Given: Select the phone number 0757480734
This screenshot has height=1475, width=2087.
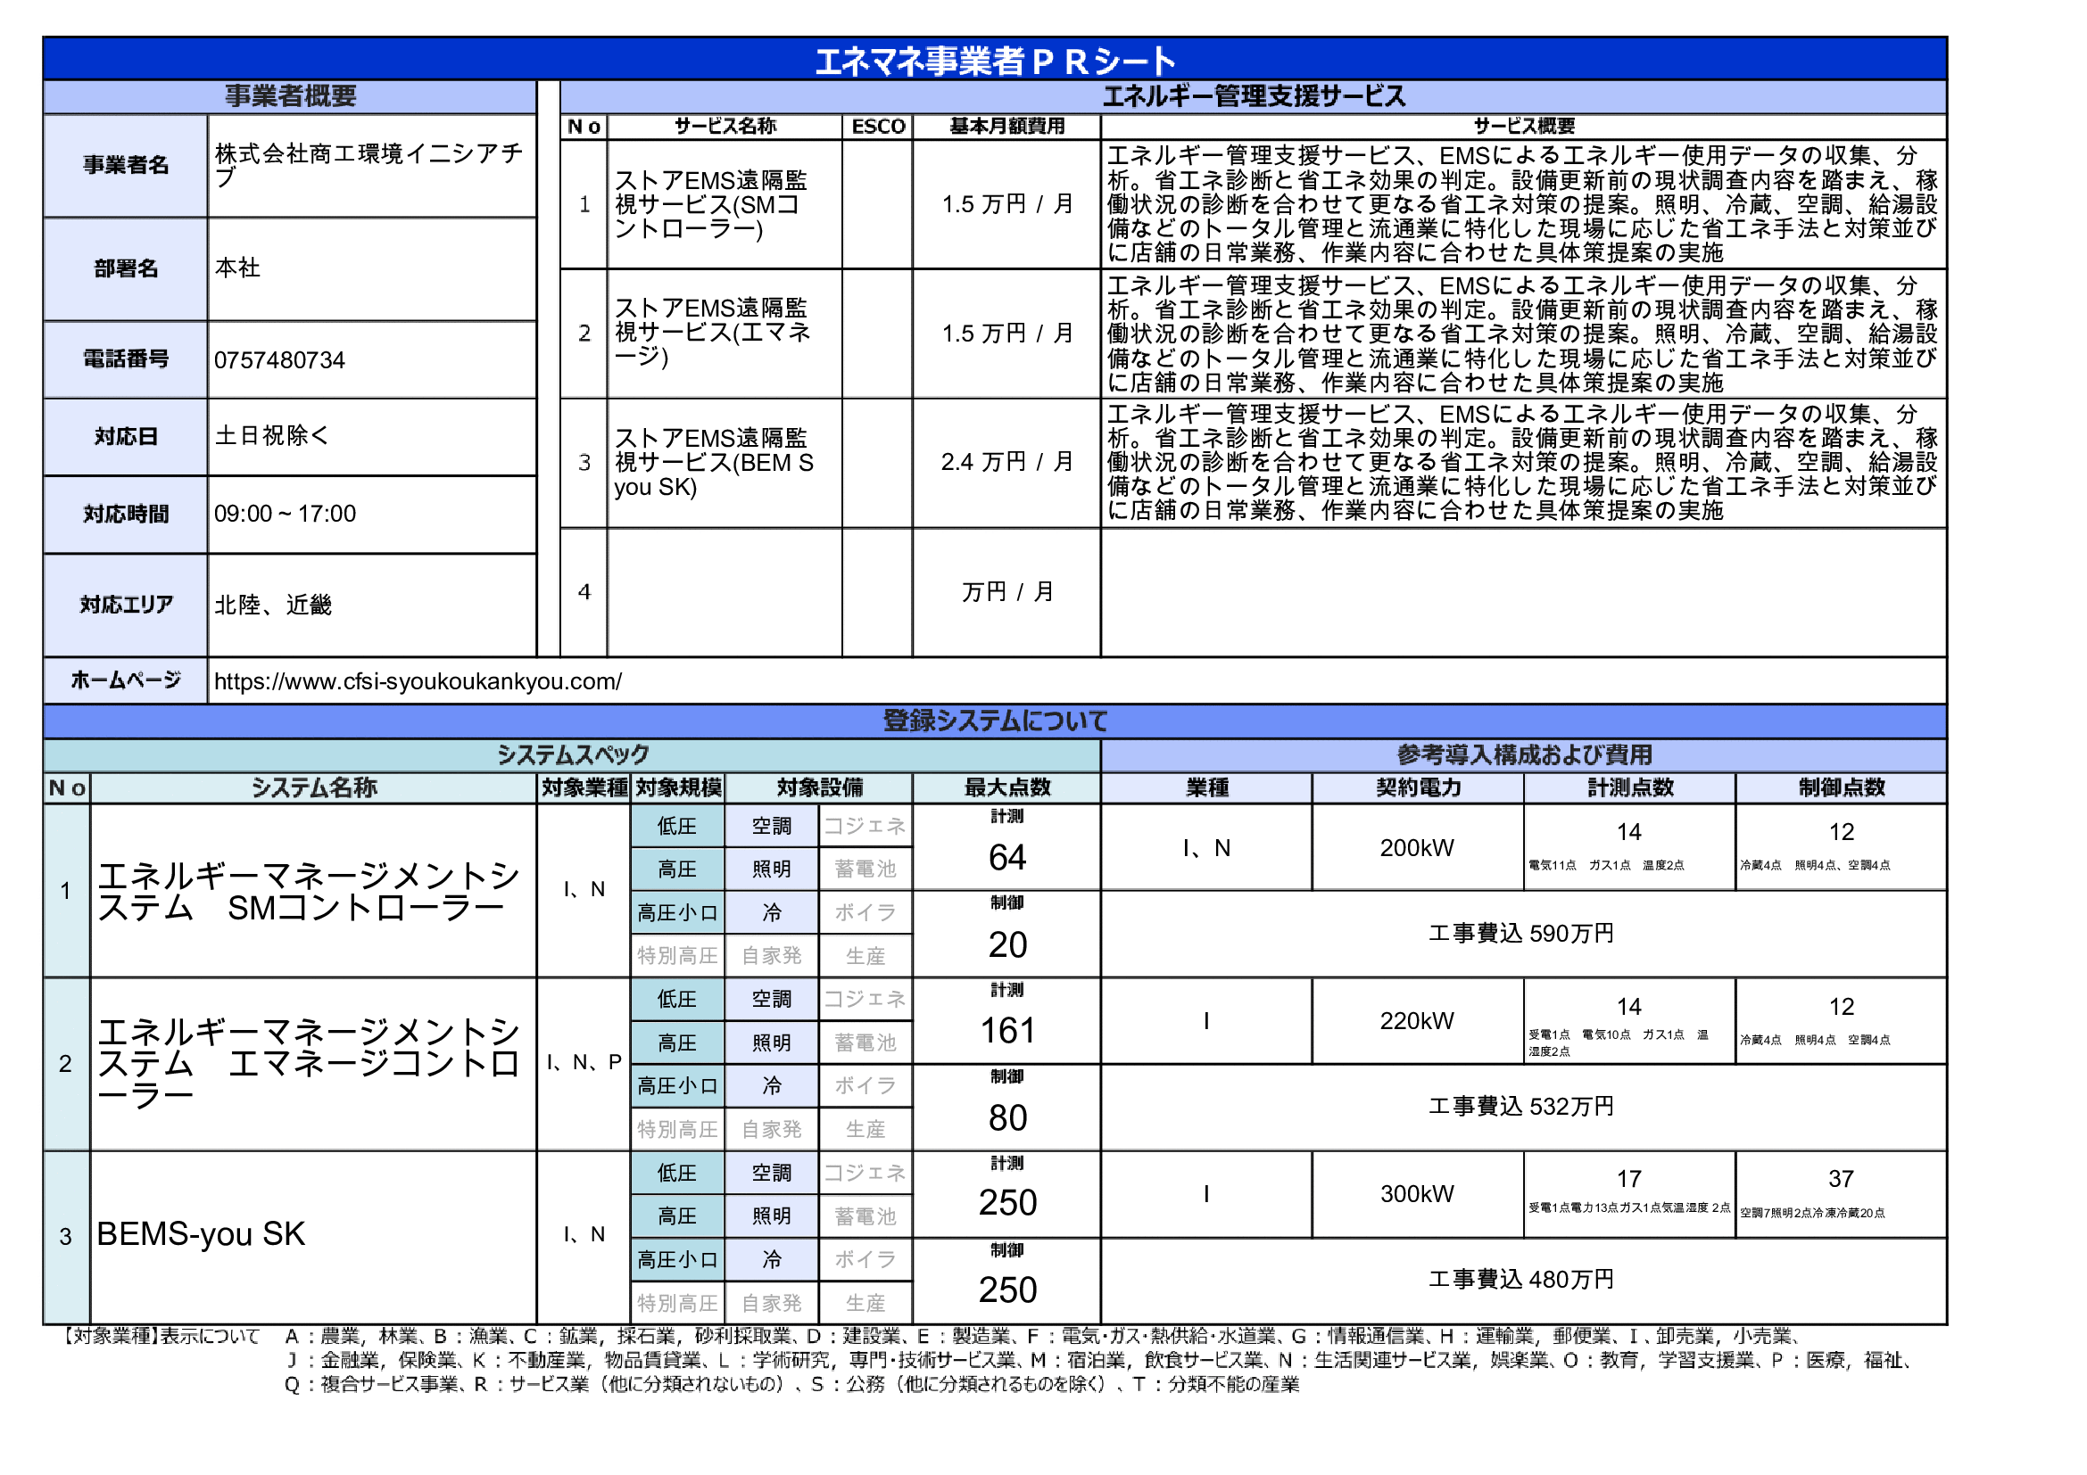Looking at the screenshot, I should point(280,360).
